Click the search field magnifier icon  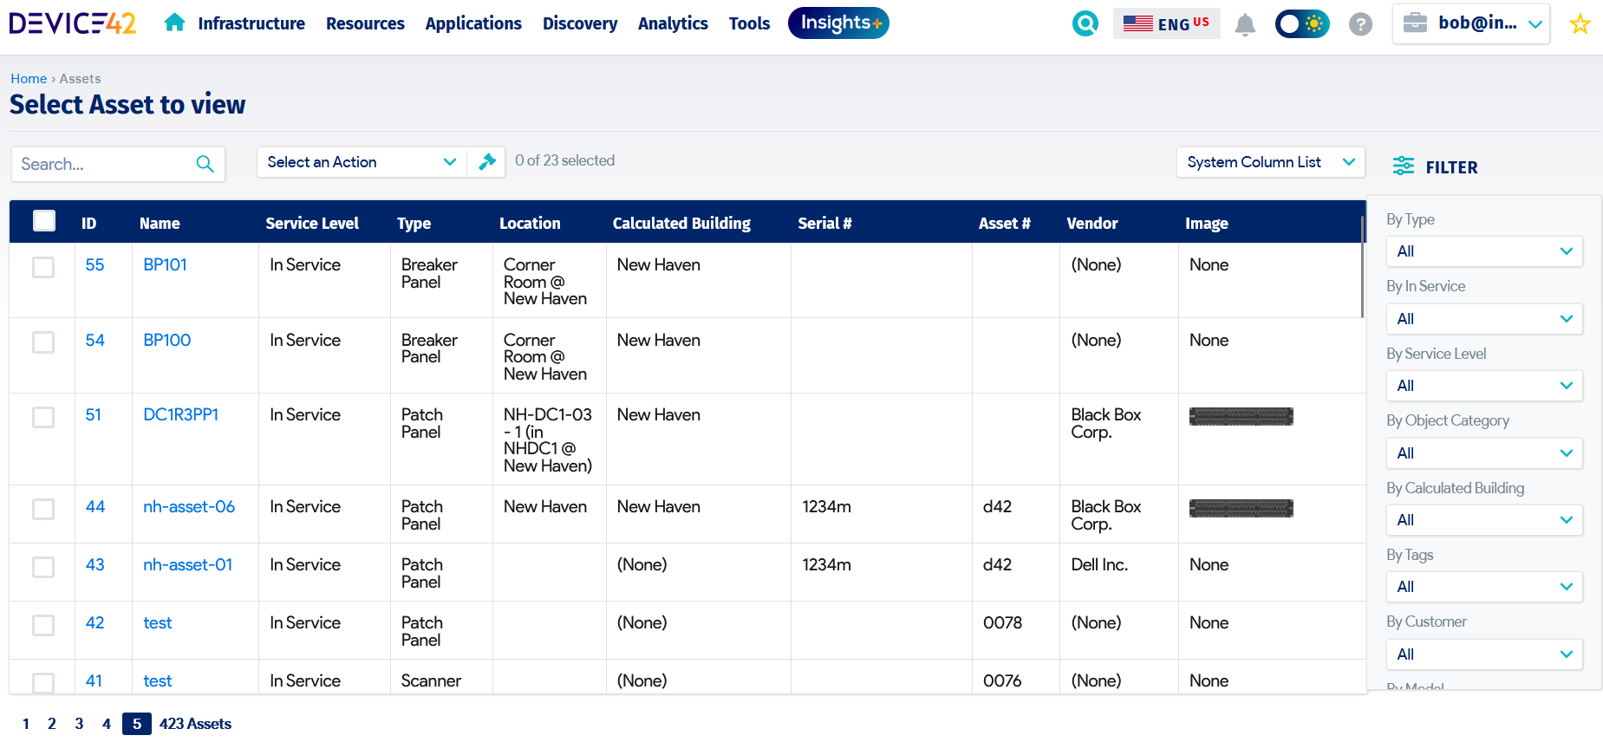205,164
